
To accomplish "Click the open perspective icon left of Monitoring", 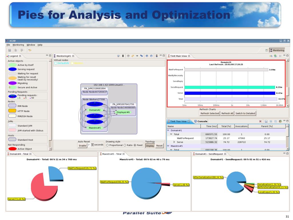I will point(267,50).
